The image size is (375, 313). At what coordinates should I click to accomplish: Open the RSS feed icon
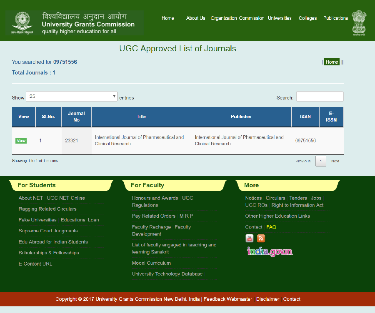[261, 238]
